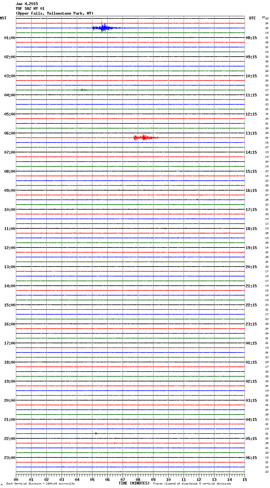Click the 23:15 UTC time label
This screenshot has height=488, width=270.
[x=251, y=324]
